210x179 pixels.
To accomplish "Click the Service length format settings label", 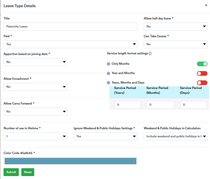I will coord(127,53).
